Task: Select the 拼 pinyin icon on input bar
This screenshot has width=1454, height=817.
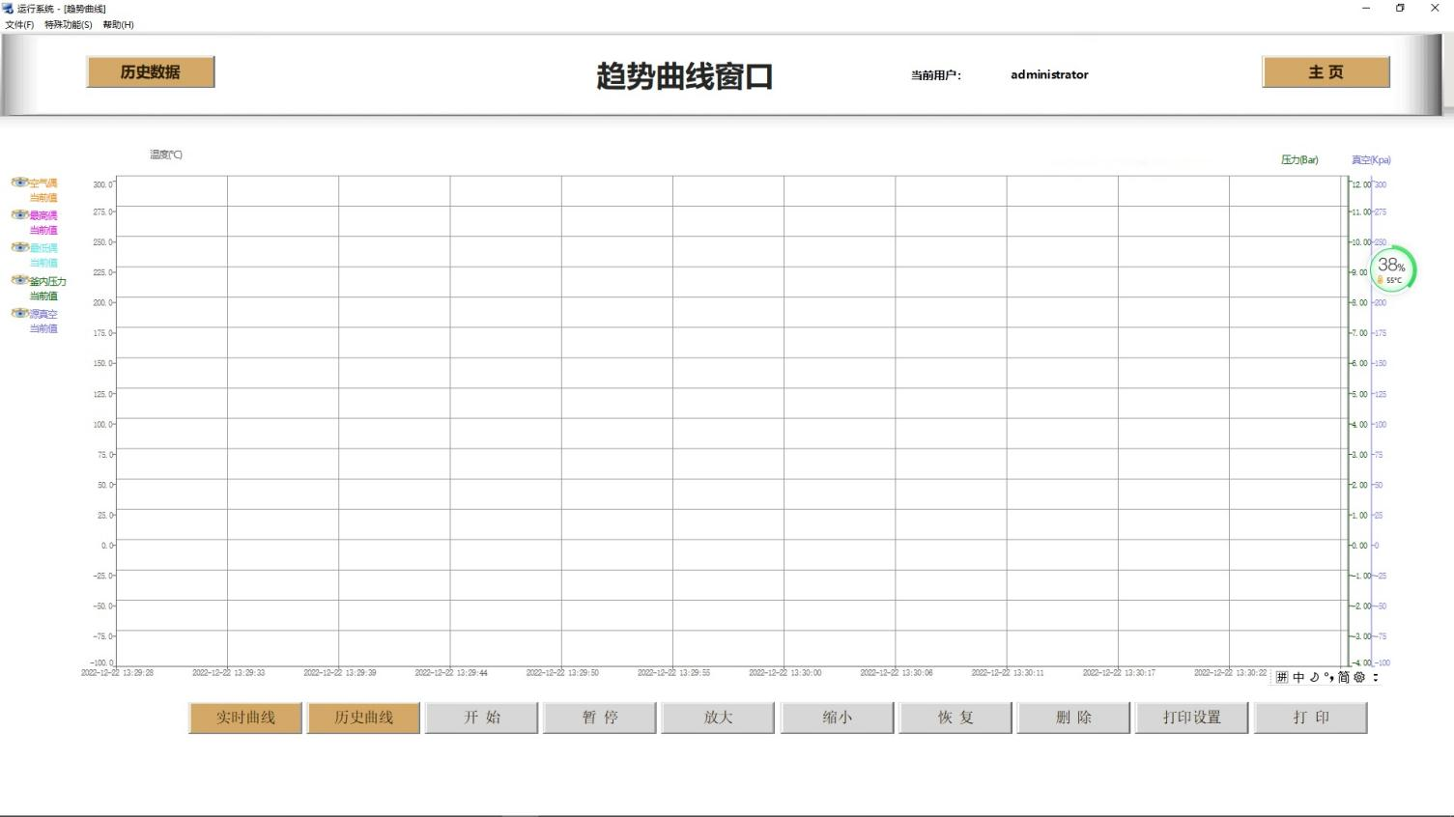Action: coord(1282,678)
